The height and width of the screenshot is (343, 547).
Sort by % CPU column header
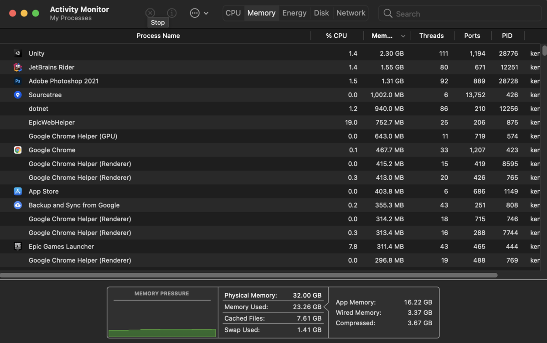(336, 36)
